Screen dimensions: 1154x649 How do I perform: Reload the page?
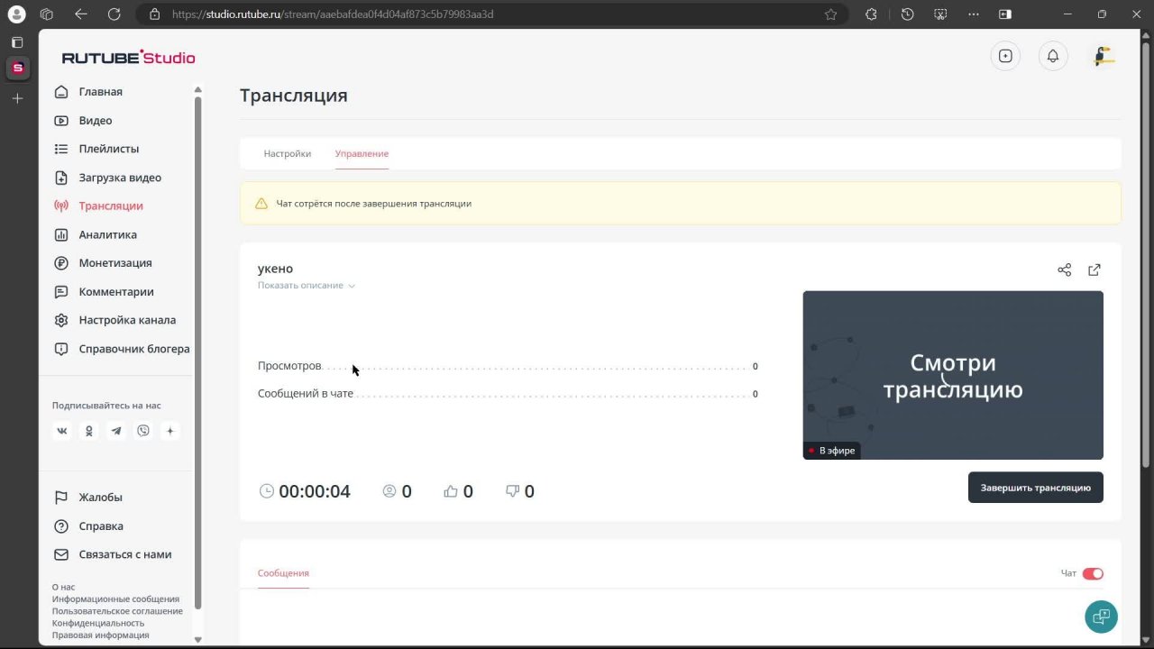point(114,14)
